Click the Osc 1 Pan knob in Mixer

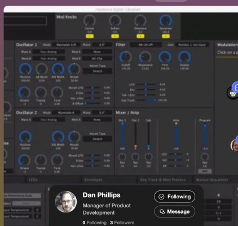tap(122, 157)
